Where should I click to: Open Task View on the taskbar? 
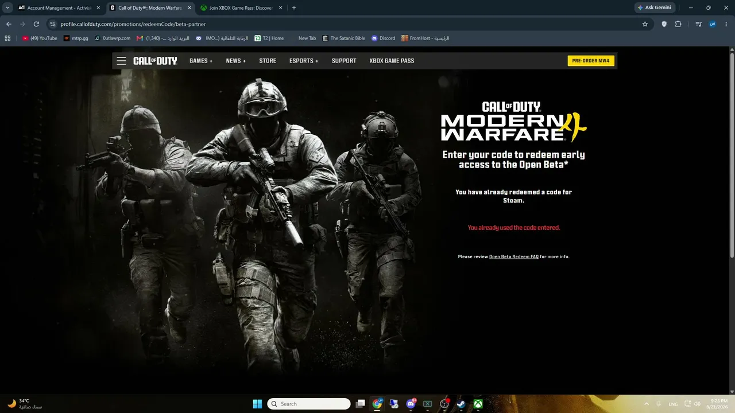pos(360,404)
